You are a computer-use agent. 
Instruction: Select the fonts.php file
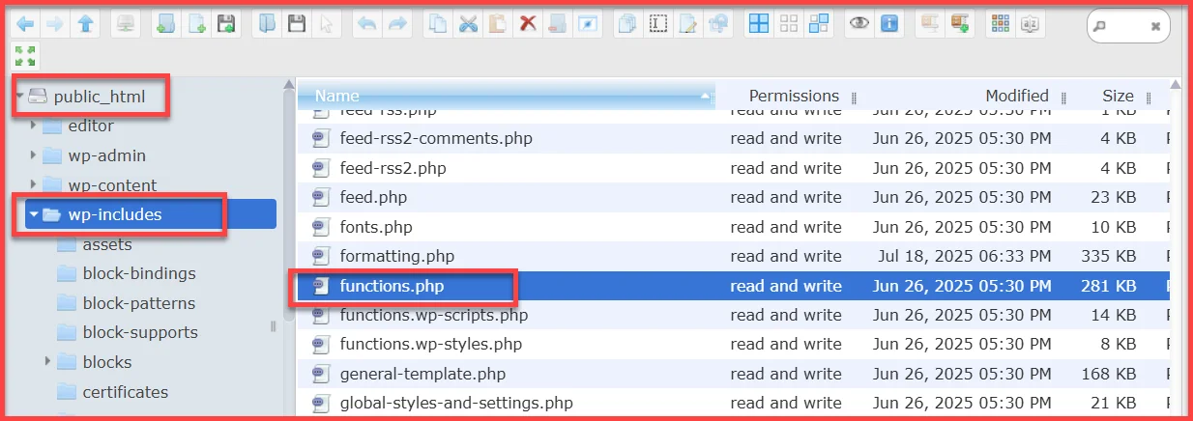coord(375,227)
